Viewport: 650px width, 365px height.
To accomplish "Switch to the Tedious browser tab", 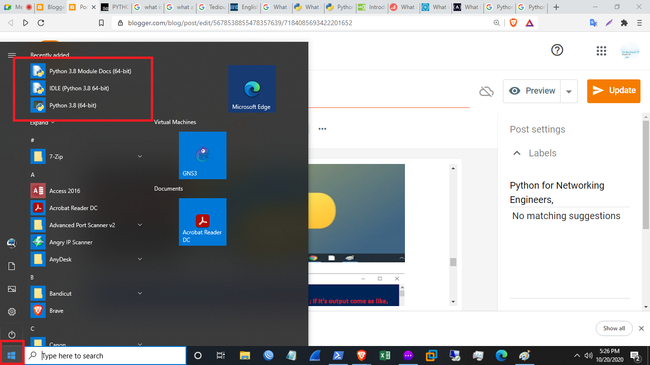I will tap(212, 7).
